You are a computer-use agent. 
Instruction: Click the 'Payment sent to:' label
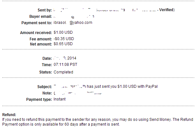point(37,23)
